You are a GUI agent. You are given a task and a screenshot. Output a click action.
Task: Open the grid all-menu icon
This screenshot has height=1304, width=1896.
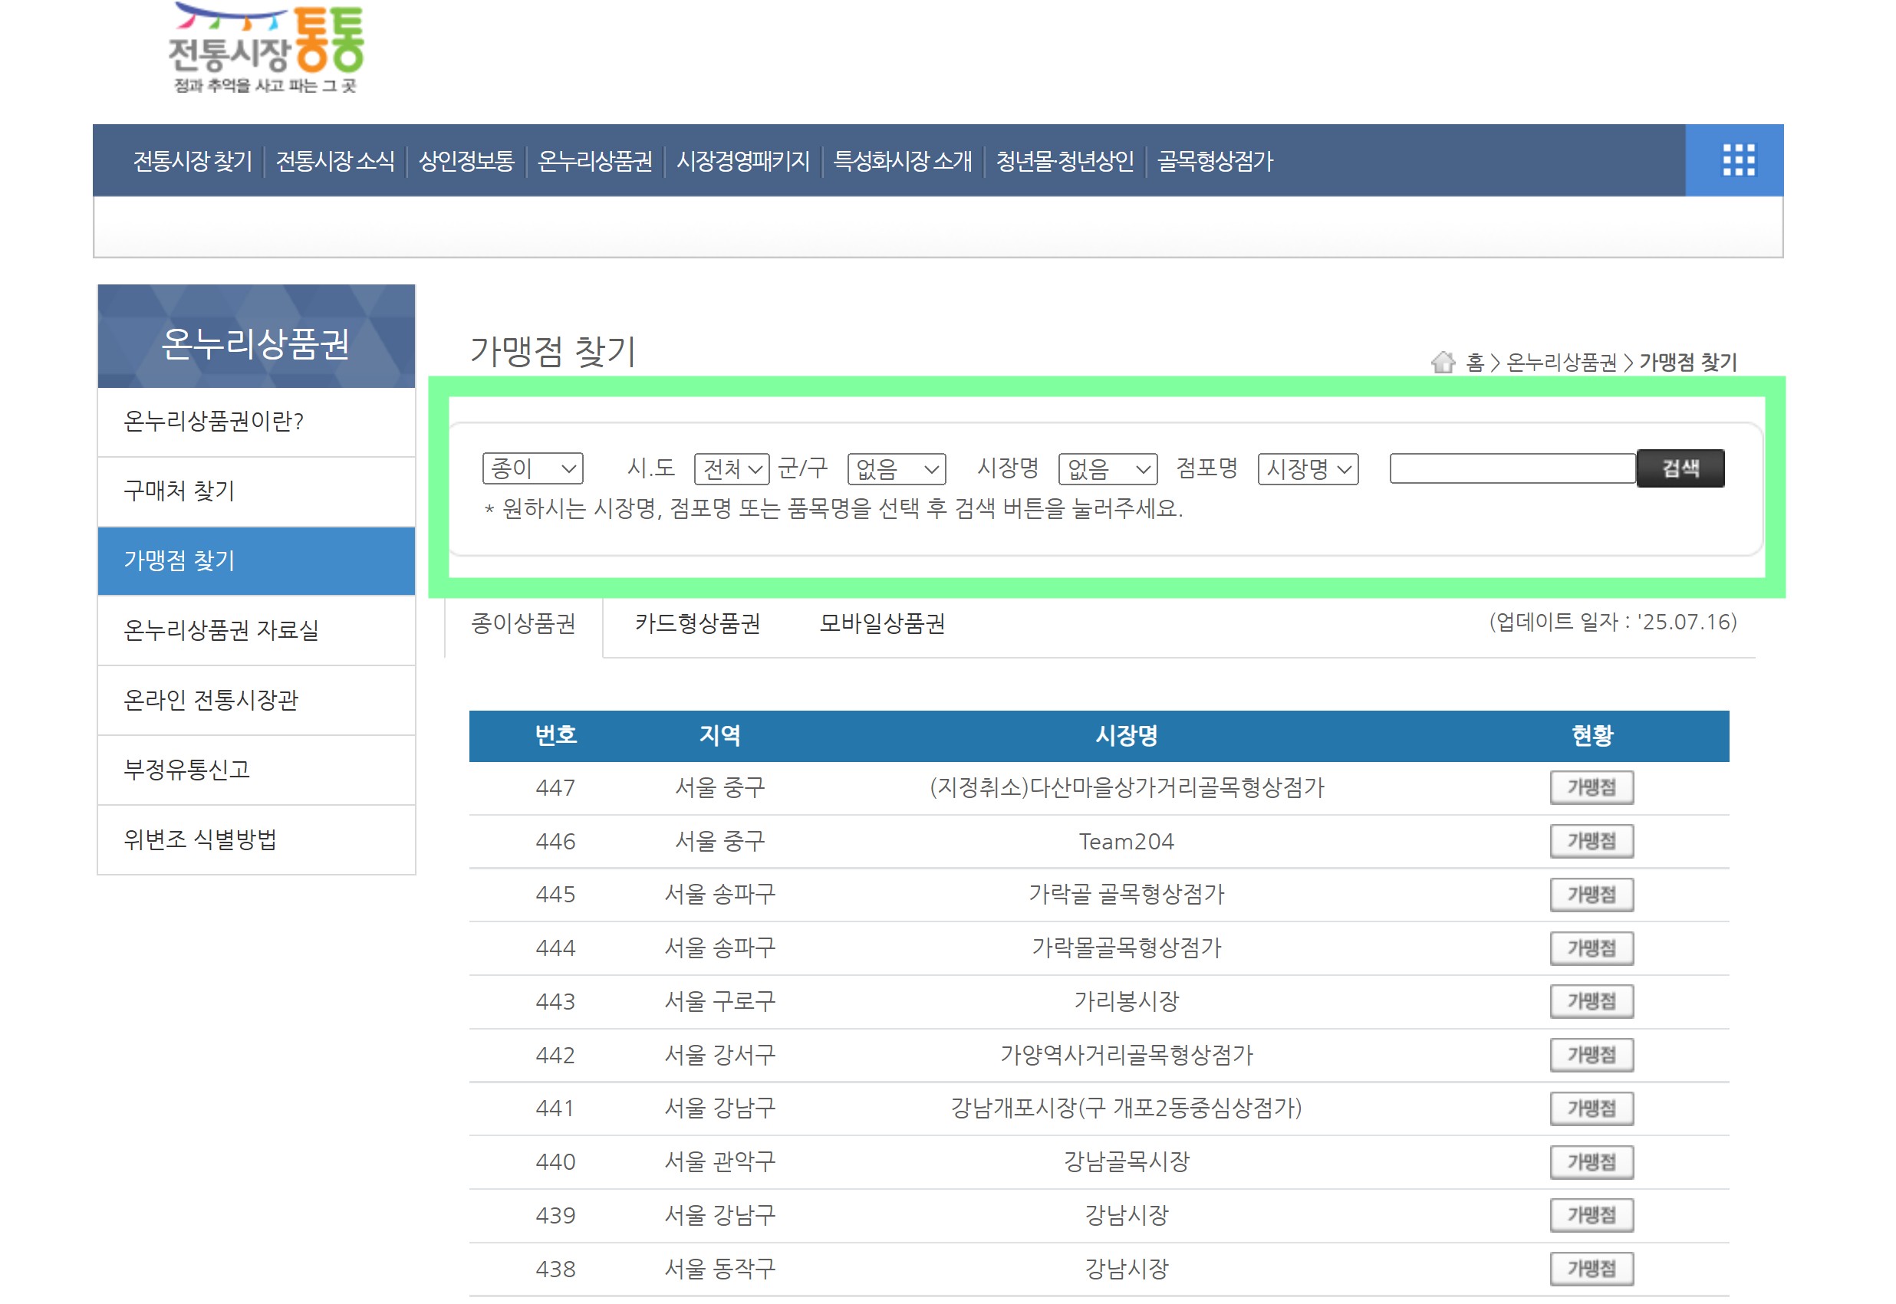click(x=1737, y=160)
